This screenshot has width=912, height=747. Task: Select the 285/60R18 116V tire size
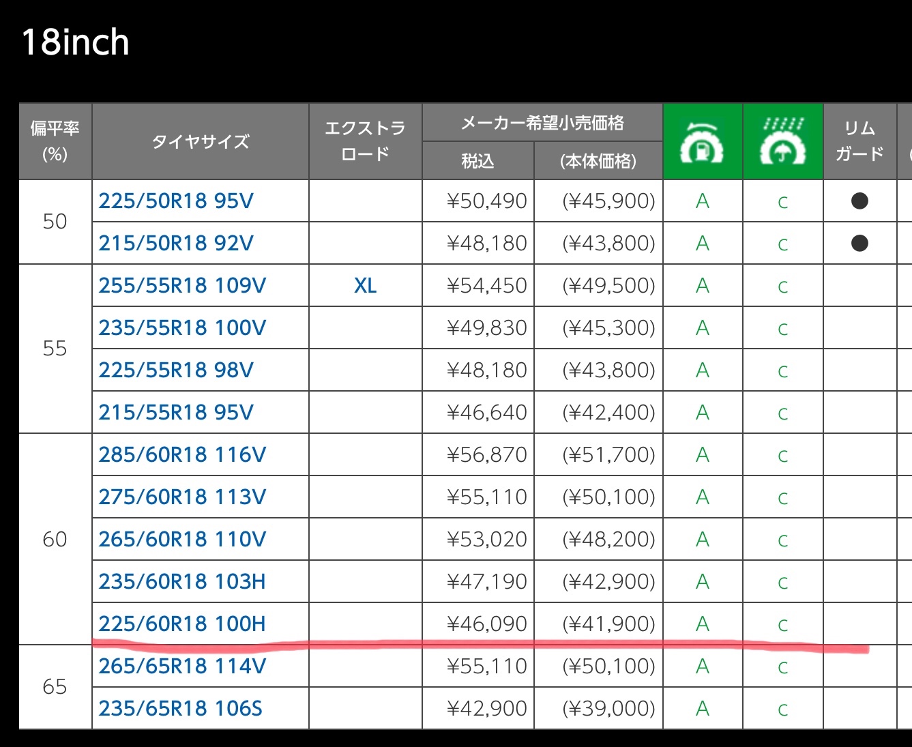(182, 455)
